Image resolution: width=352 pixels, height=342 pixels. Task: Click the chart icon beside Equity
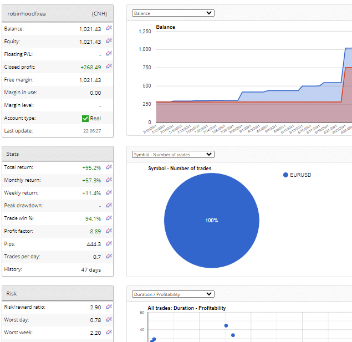tap(109, 41)
